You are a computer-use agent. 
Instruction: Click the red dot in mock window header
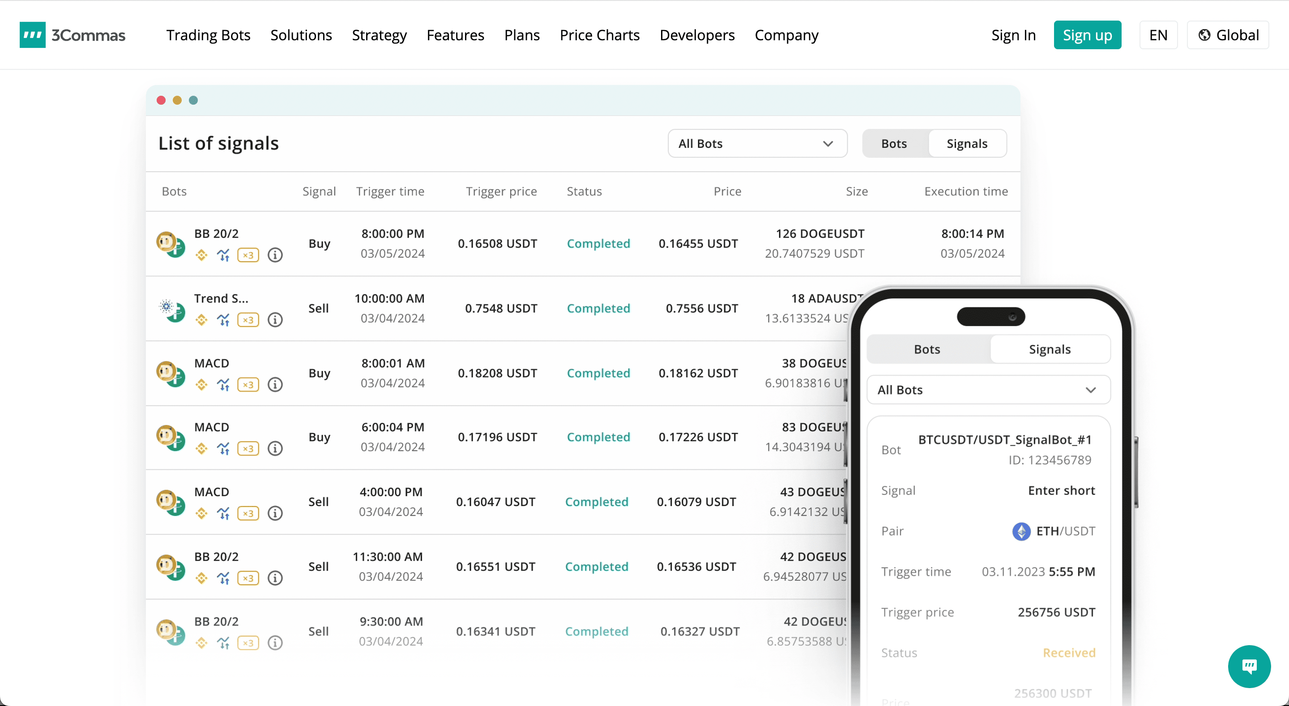[161, 100]
